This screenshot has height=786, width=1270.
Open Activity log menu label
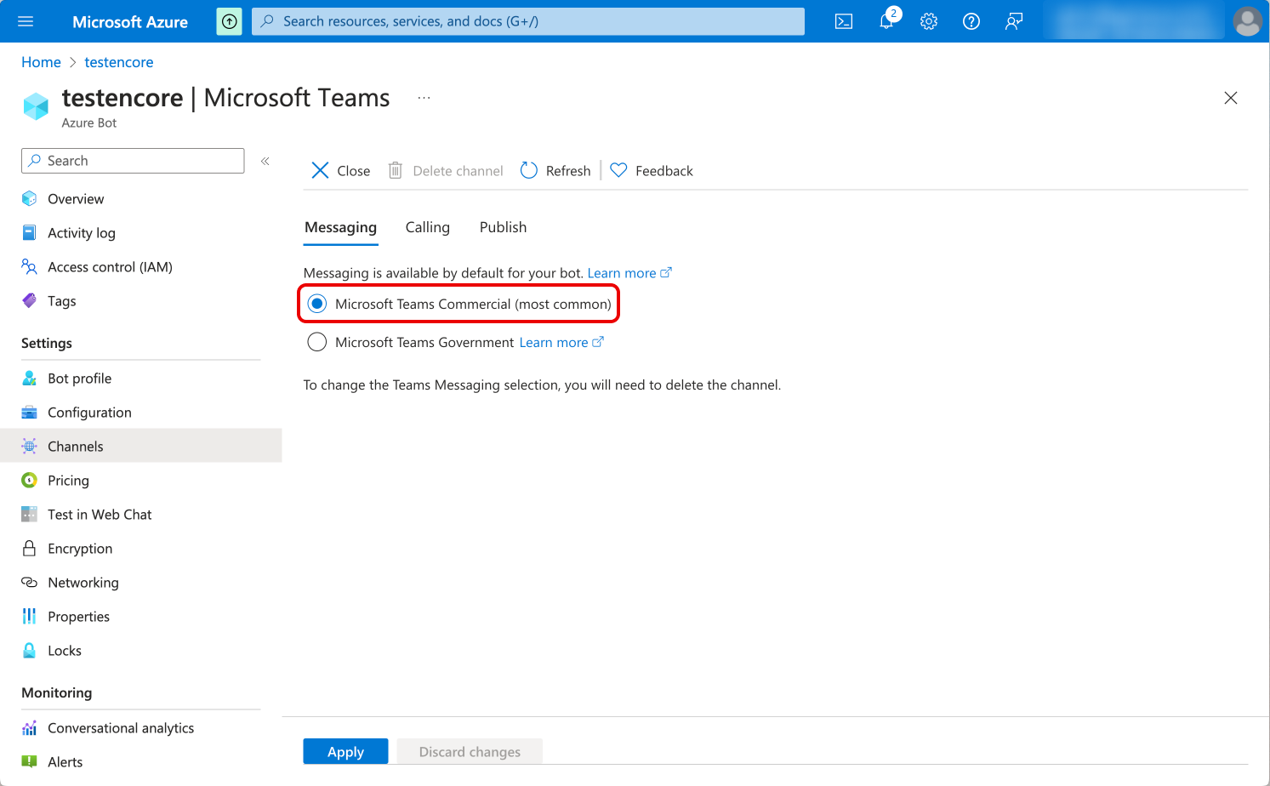pos(82,232)
